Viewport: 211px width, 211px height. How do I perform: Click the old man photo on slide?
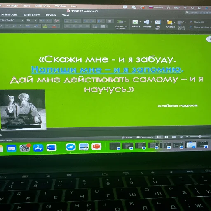[23, 110]
